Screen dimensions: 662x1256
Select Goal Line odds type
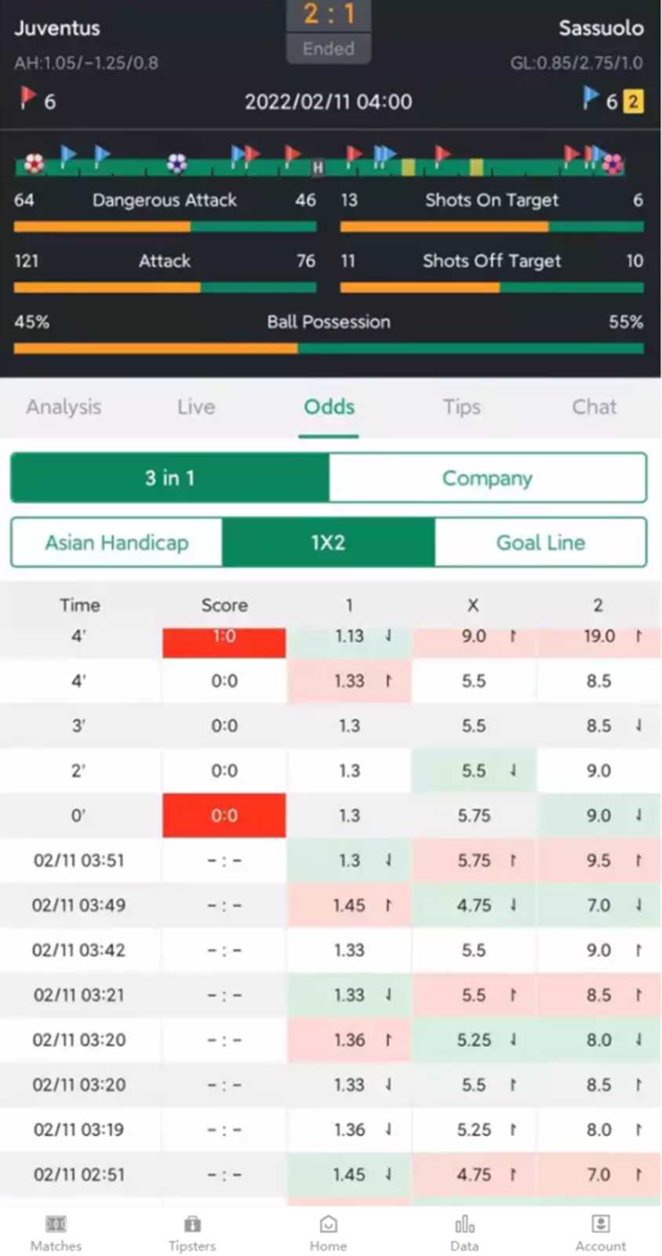pos(540,542)
